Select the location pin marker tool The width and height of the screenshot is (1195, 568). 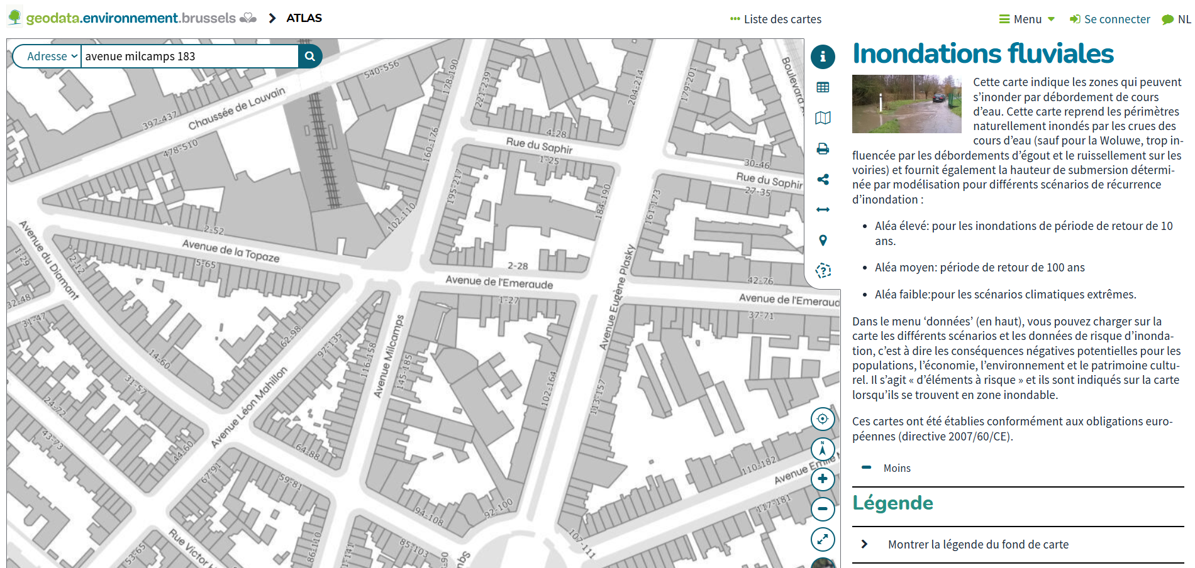(823, 241)
